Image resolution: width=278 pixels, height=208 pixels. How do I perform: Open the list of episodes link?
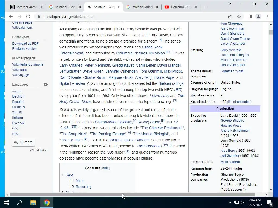pyautogui.click(x=239, y=102)
